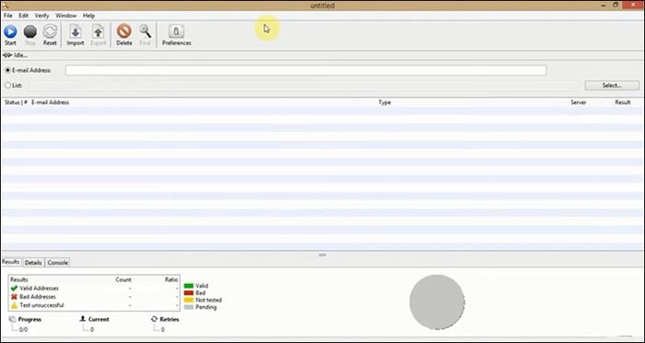Image resolution: width=645 pixels, height=343 pixels.
Task: Click the Test unsuccessful row text
Action: 41,305
